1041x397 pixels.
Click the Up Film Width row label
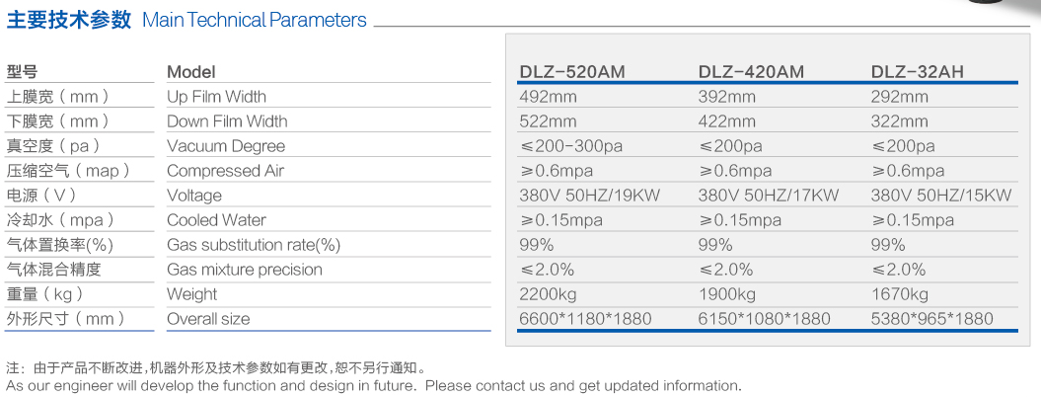[216, 97]
